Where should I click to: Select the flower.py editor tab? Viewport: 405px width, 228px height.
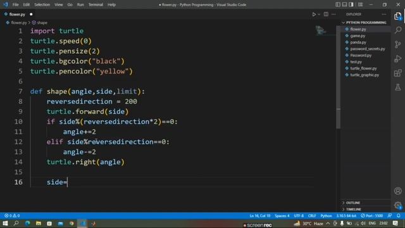[17, 15]
